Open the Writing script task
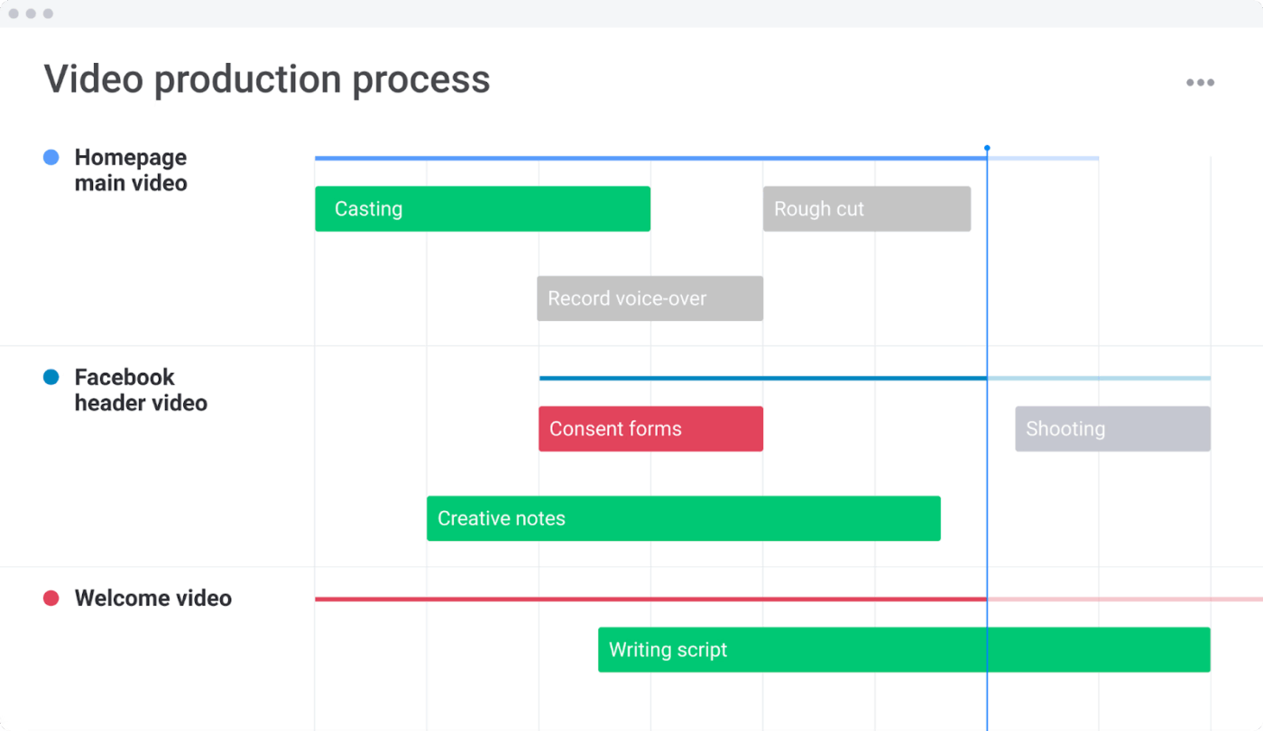Viewport: 1263px width, 731px height. click(903, 649)
